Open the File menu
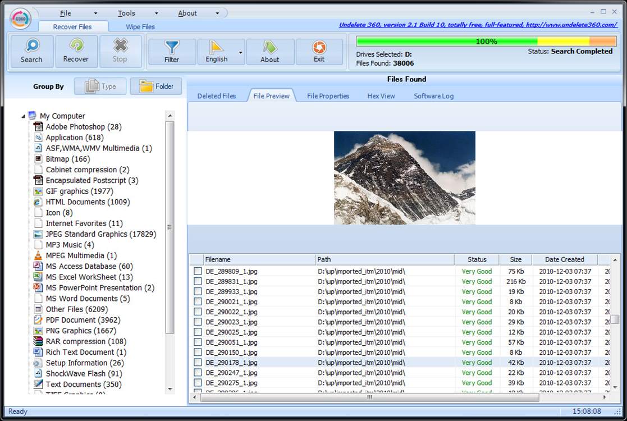The image size is (627, 421). 66,13
